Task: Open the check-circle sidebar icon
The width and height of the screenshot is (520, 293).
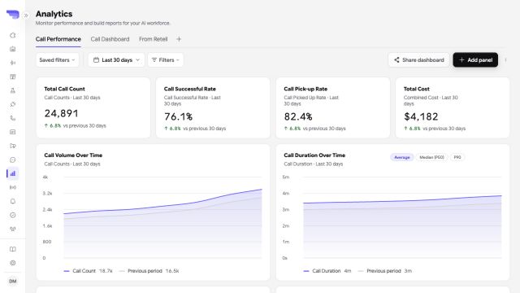Action: pyautogui.click(x=13, y=215)
